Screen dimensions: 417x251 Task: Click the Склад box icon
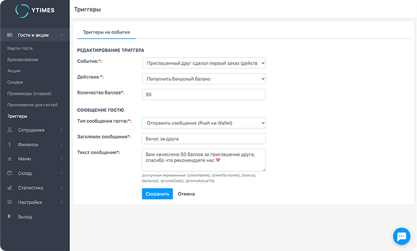tap(10, 173)
